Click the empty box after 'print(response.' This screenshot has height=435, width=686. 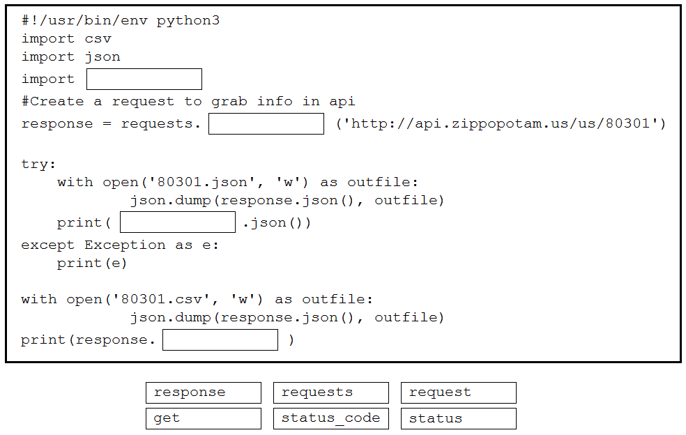click(x=220, y=340)
